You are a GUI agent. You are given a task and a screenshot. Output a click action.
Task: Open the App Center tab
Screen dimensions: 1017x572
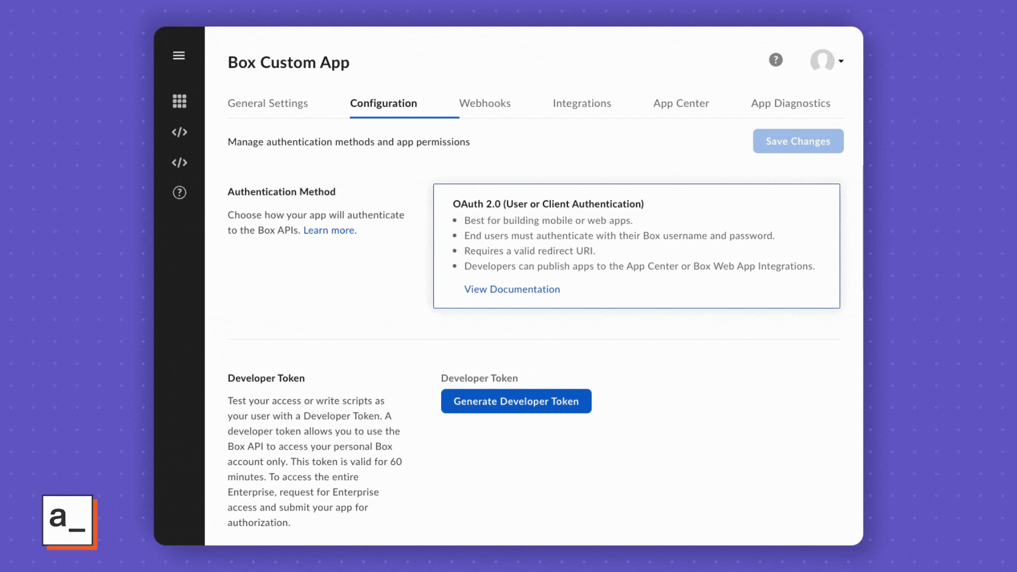681,103
